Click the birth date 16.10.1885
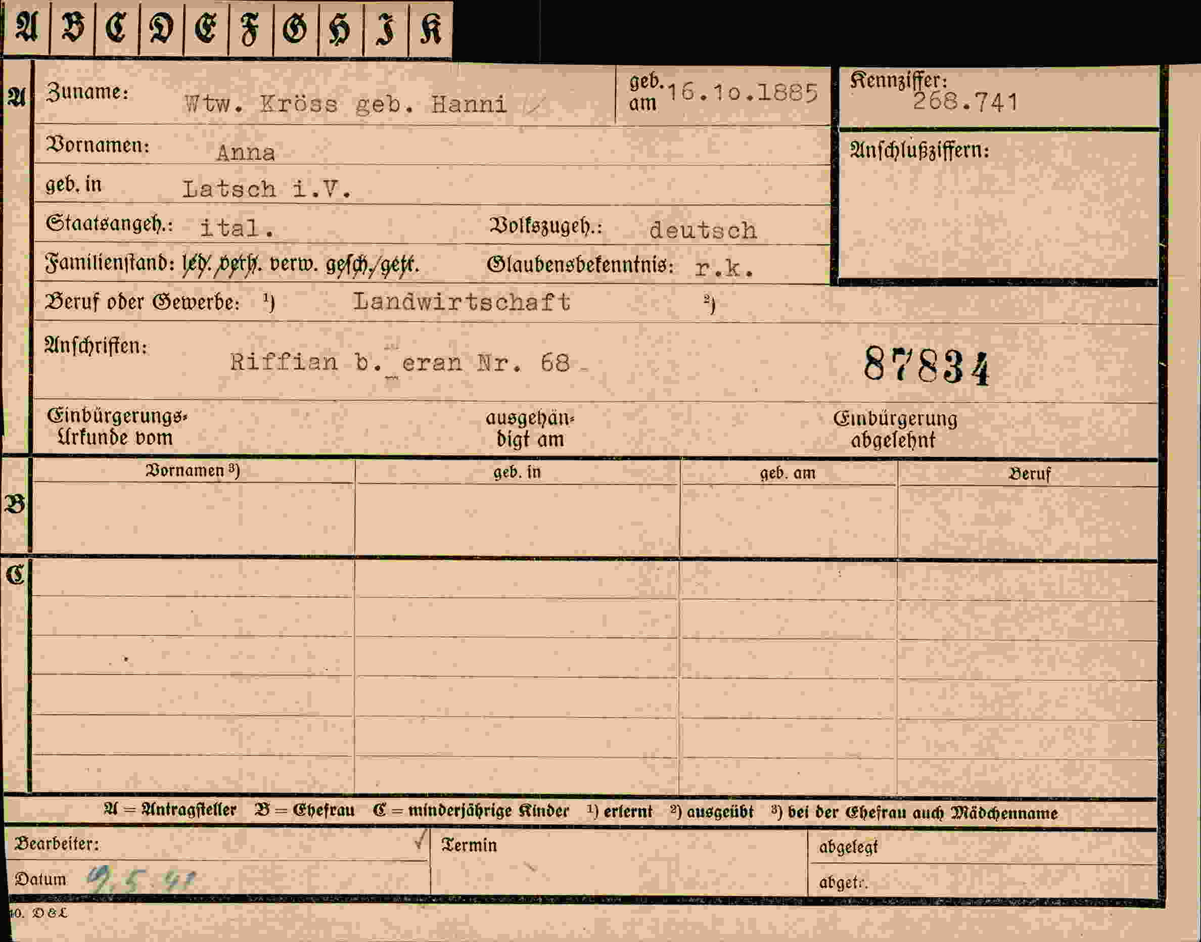The image size is (1201, 942). [x=743, y=92]
